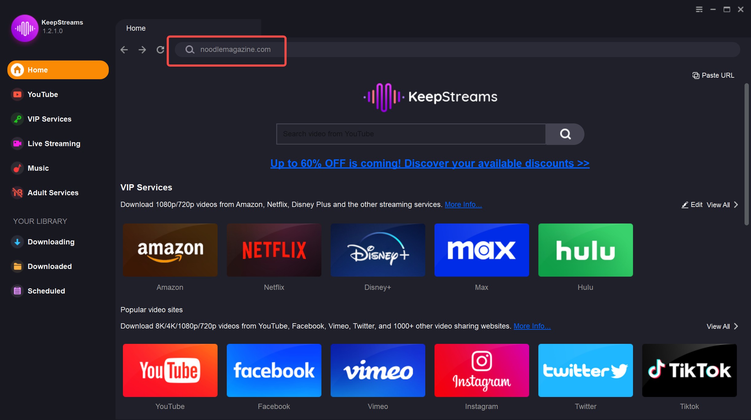Click the Popular video sites heading
Screen dimensions: 751x420
(x=151, y=310)
